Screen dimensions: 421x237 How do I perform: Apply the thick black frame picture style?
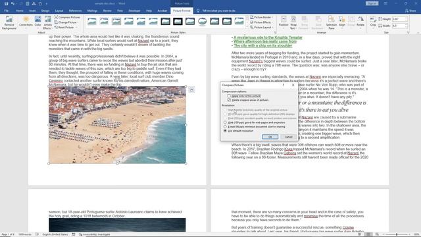pyautogui.click(x=178, y=21)
